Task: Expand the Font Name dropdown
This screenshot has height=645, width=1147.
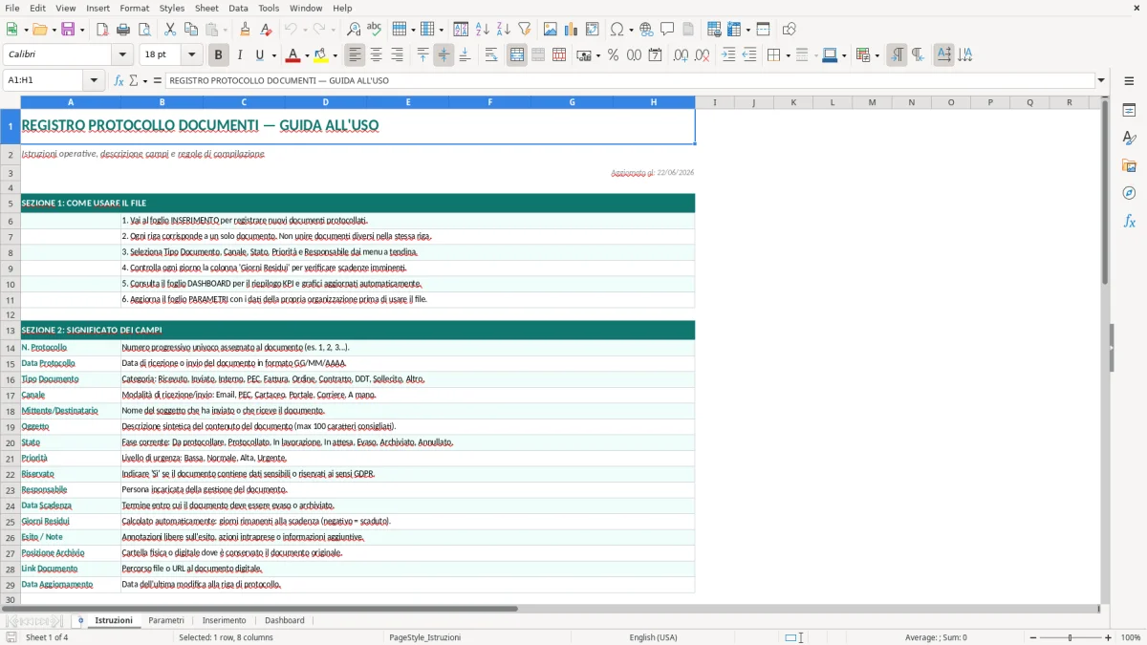Action: [122, 55]
